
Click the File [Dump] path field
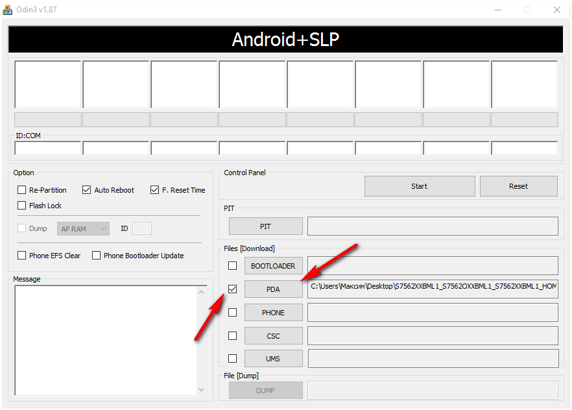click(x=433, y=391)
